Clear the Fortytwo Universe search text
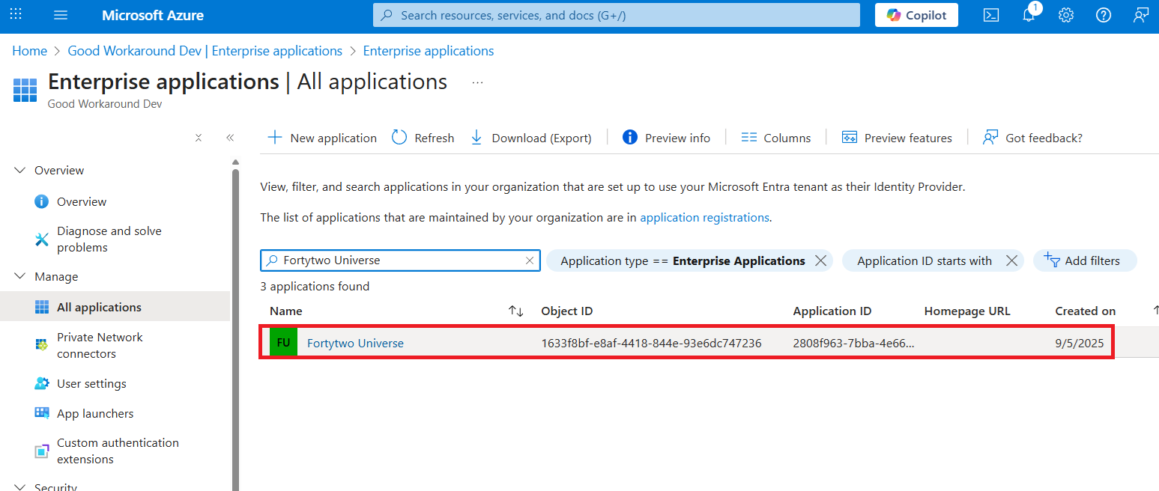This screenshot has width=1159, height=491. tap(530, 260)
